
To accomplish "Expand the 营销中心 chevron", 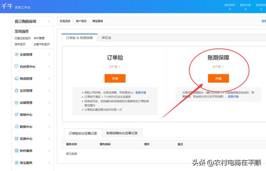I will [49, 115].
